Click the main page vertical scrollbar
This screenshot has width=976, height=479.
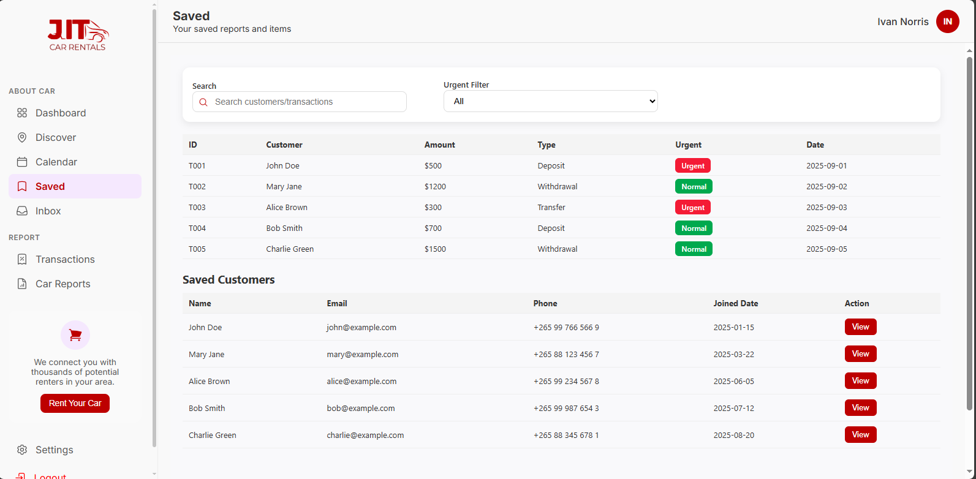pos(969,233)
